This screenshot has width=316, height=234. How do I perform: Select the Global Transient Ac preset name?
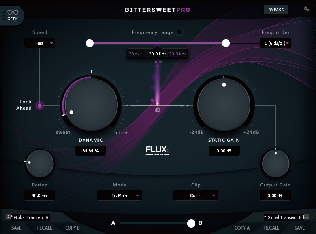31,217
